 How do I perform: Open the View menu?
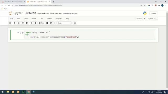point(26,19)
